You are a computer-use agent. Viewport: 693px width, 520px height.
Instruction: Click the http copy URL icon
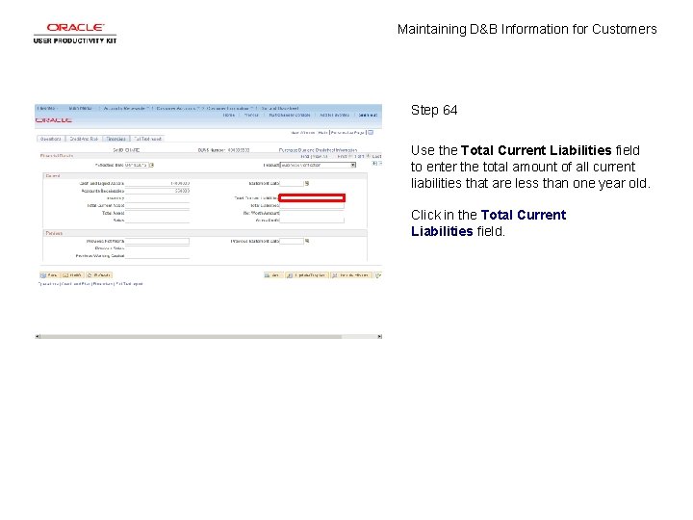[x=371, y=132]
